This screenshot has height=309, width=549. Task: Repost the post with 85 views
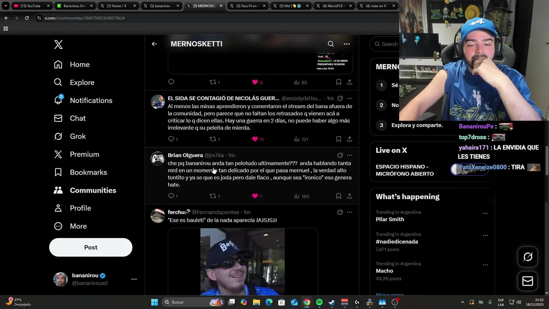click(x=214, y=82)
